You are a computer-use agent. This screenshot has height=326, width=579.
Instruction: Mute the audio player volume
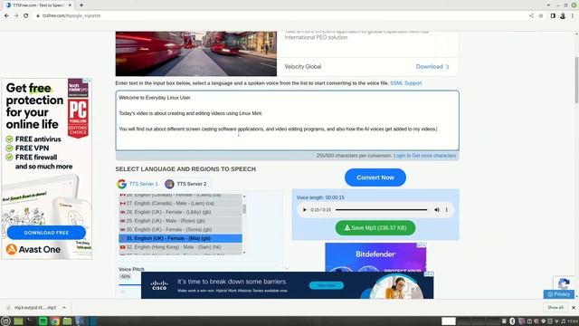click(x=437, y=210)
